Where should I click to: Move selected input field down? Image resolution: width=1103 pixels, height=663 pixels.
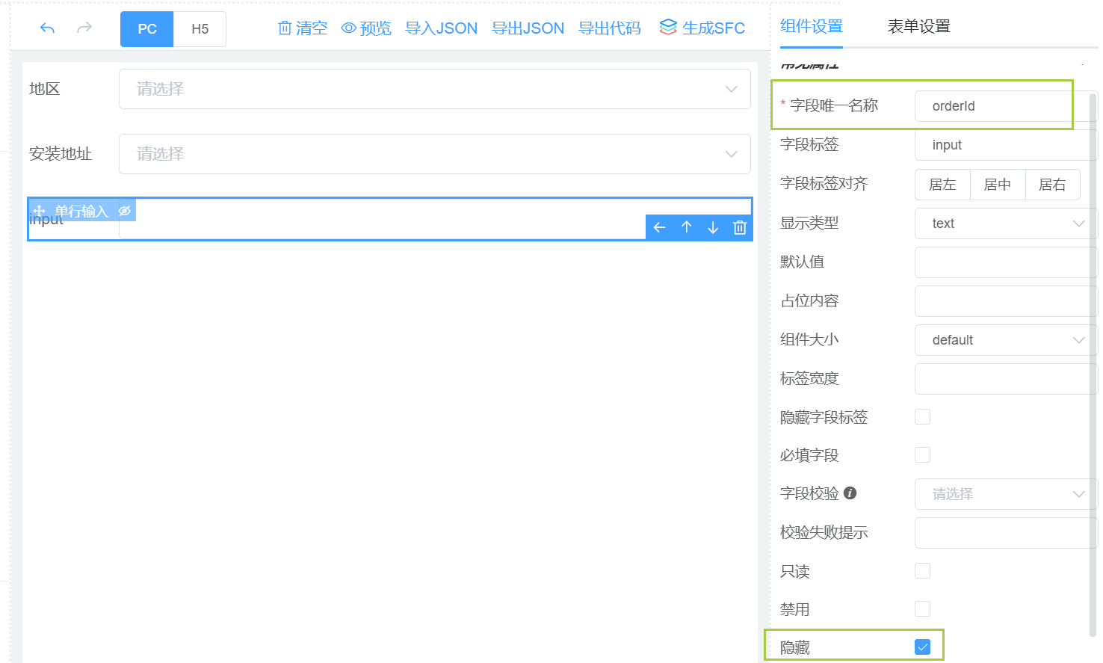click(713, 227)
